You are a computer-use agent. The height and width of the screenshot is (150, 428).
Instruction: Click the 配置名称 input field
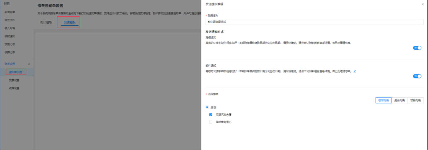coord(314,22)
